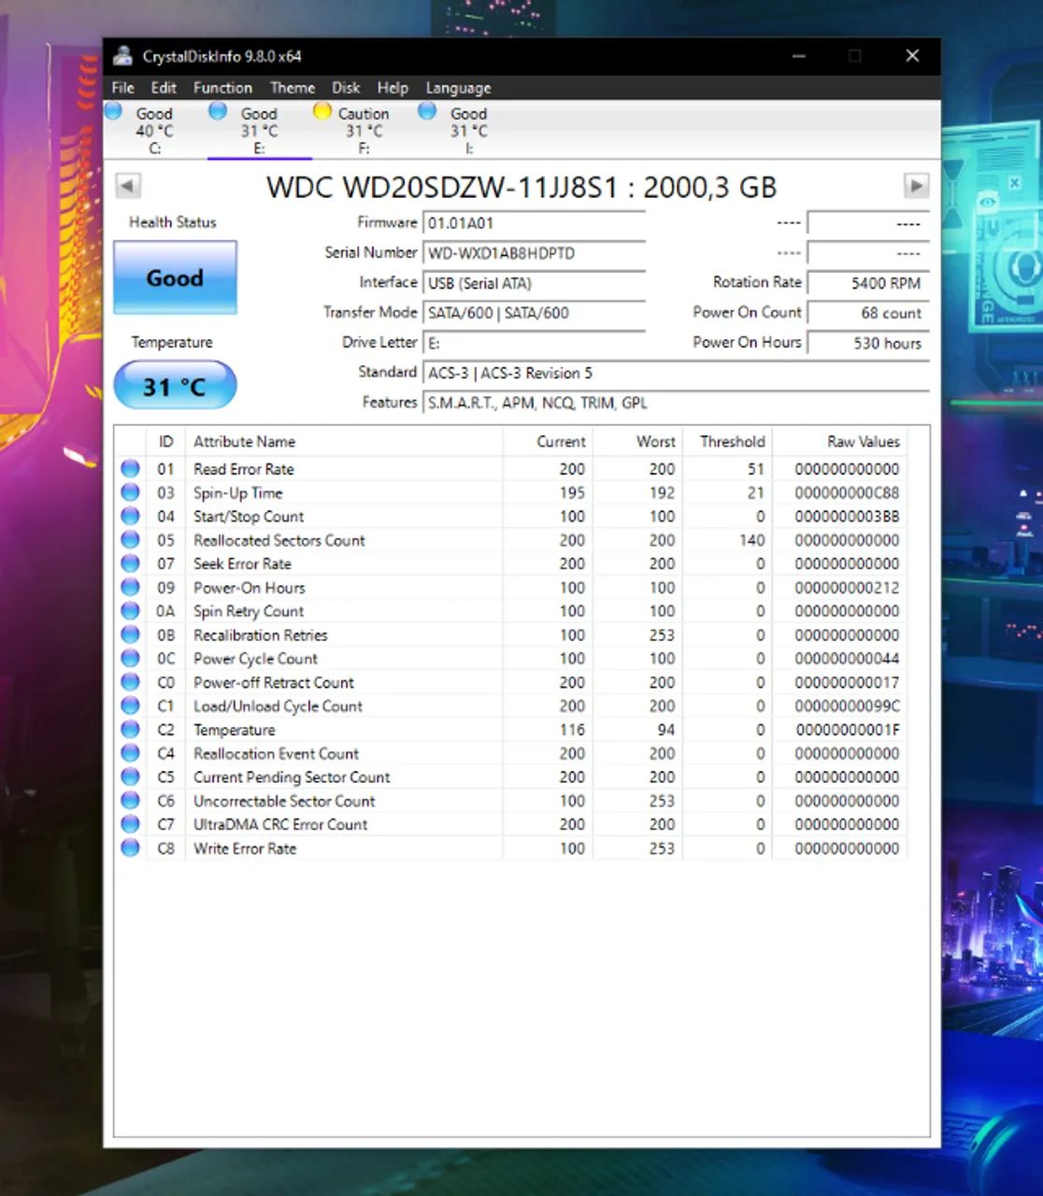The width and height of the screenshot is (1043, 1196).
Task: Click the Attribute Name column header
Action: point(344,441)
